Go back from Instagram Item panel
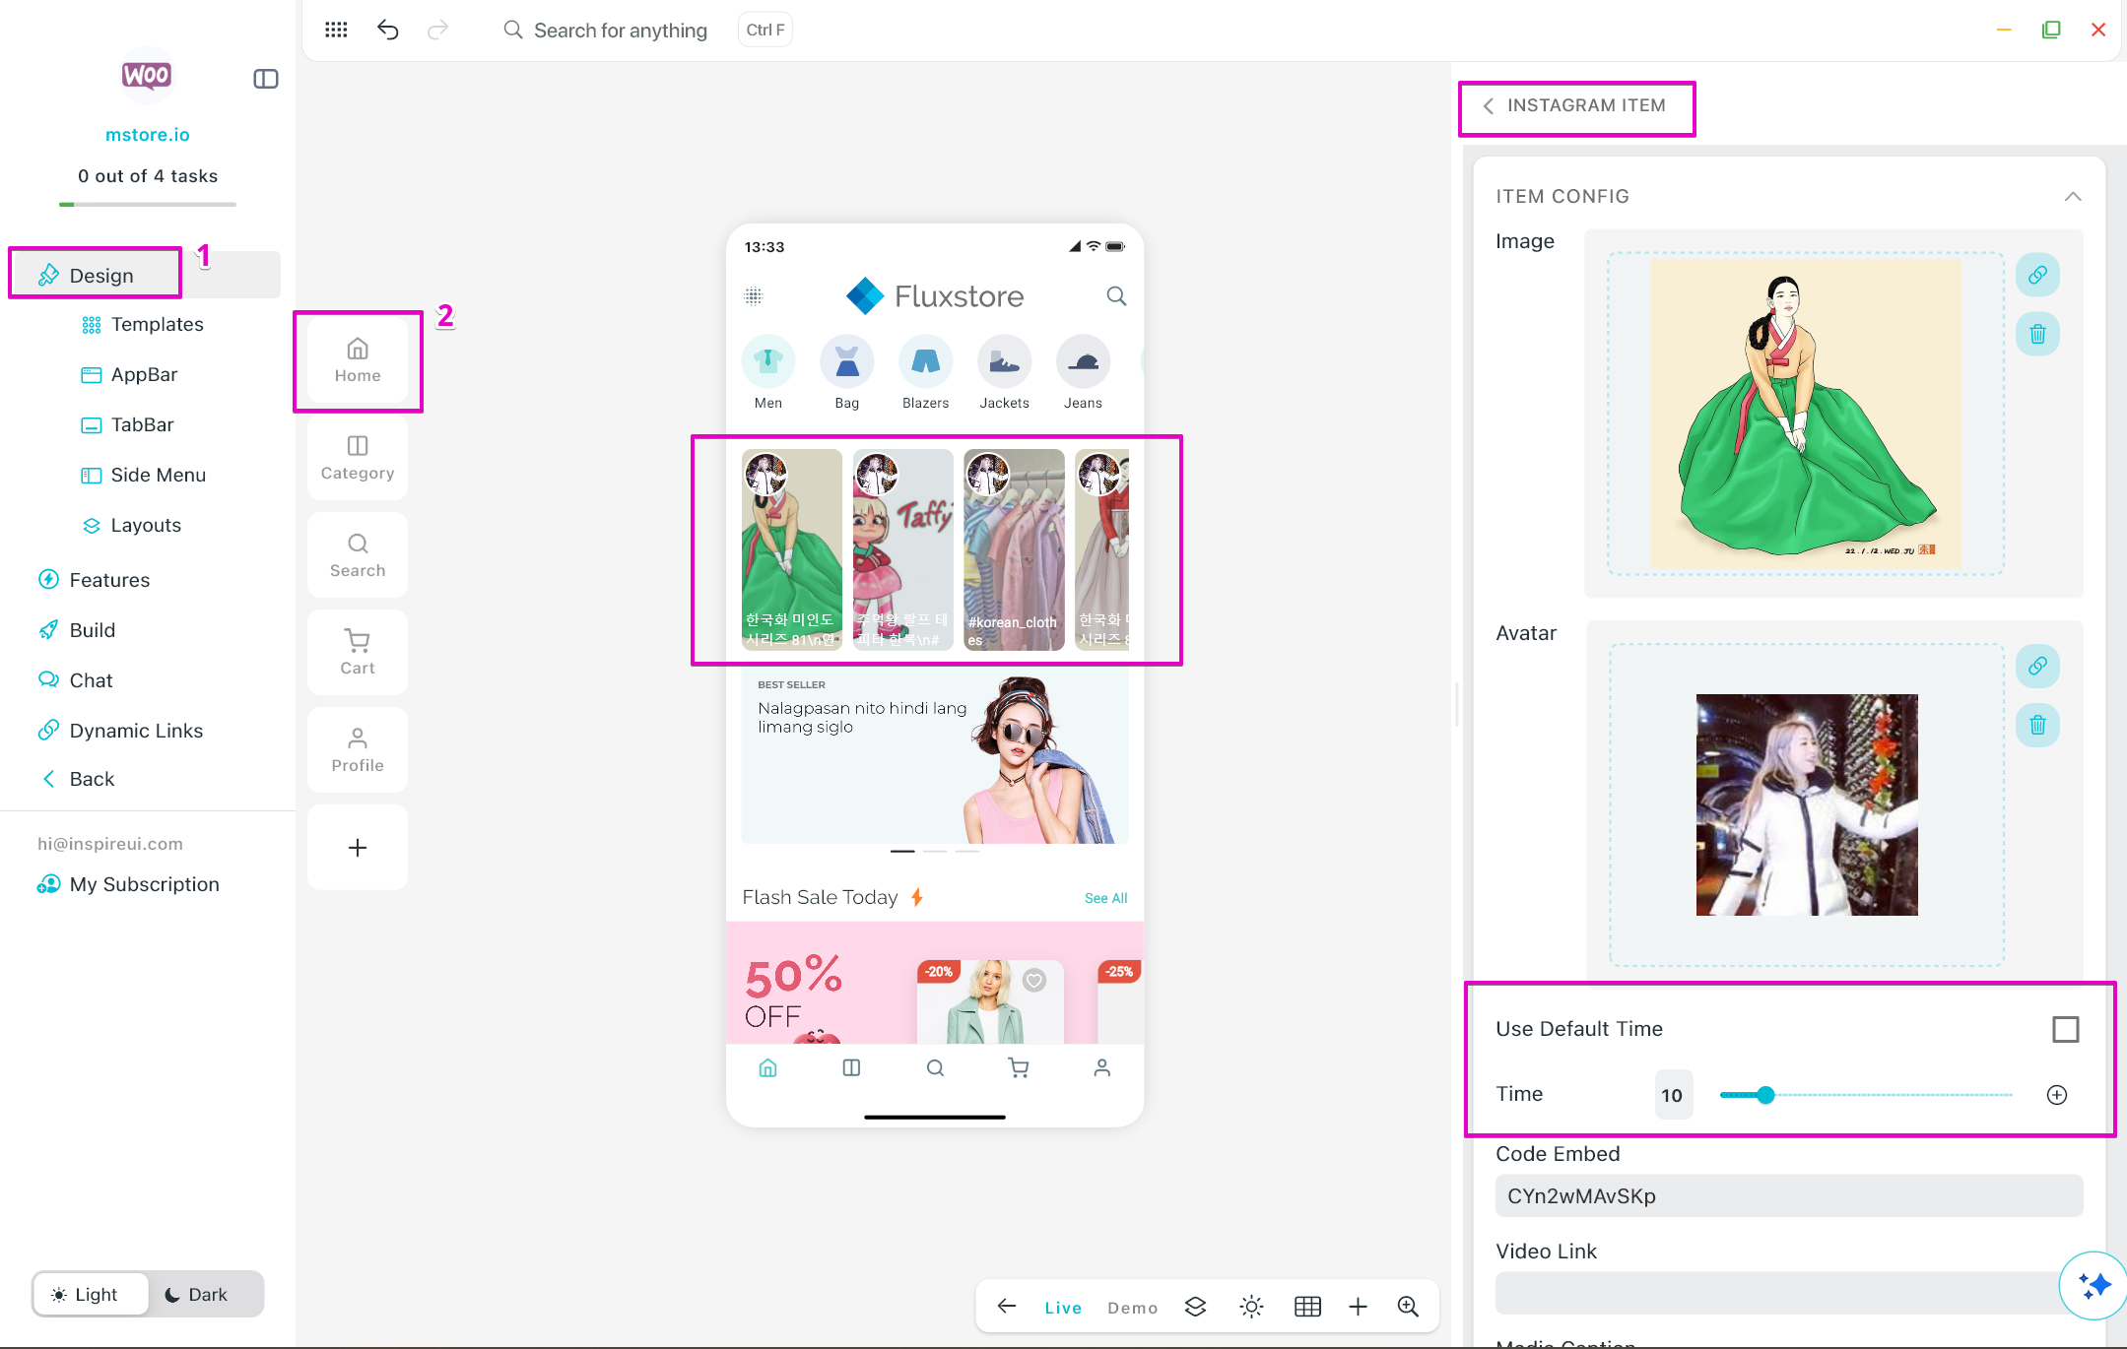 [1489, 106]
